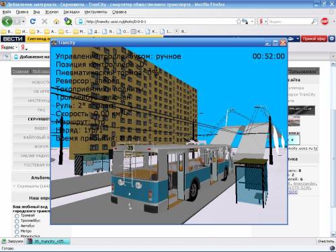
Task: Open the Яндекс toolbar dropdown arrow
Action: coord(17,47)
